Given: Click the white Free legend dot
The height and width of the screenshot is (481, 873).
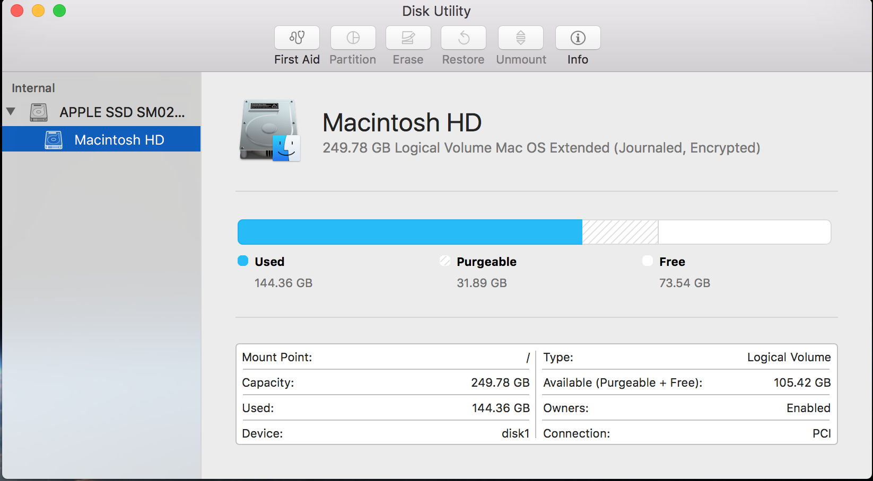Looking at the screenshot, I should tap(648, 261).
